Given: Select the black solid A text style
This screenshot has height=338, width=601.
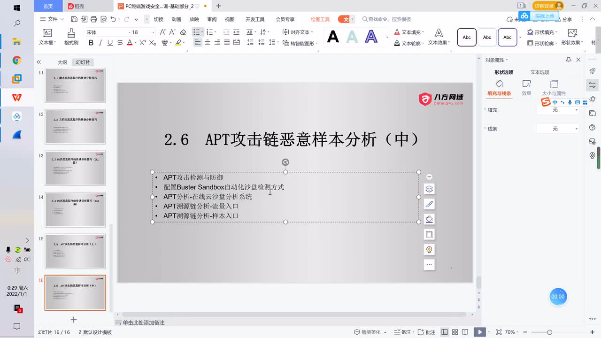Looking at the screenshot, I should click(333, 37).
